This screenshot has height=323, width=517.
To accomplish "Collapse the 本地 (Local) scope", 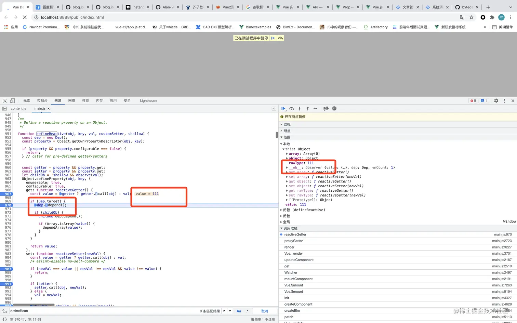I will pyautogui.click(x=281, y=144).
